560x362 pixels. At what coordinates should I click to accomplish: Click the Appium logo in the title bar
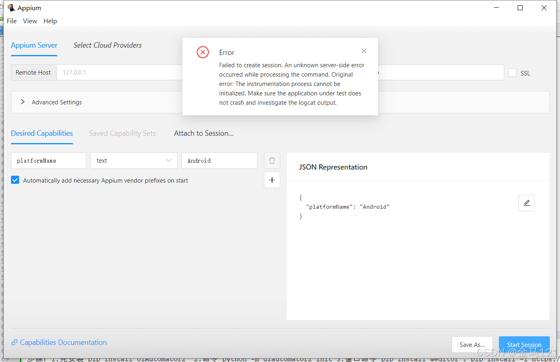click(11, 7)
